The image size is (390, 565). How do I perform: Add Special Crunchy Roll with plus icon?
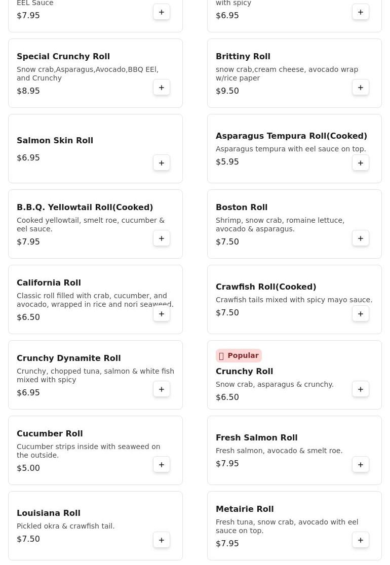162,88
